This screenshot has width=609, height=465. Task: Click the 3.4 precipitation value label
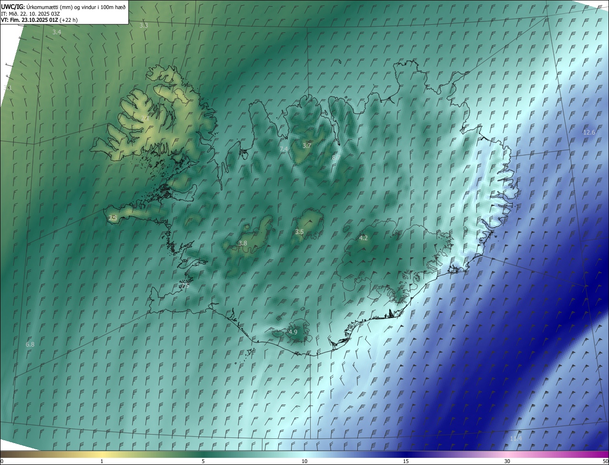pyautogui.click(x=57, y=32)
